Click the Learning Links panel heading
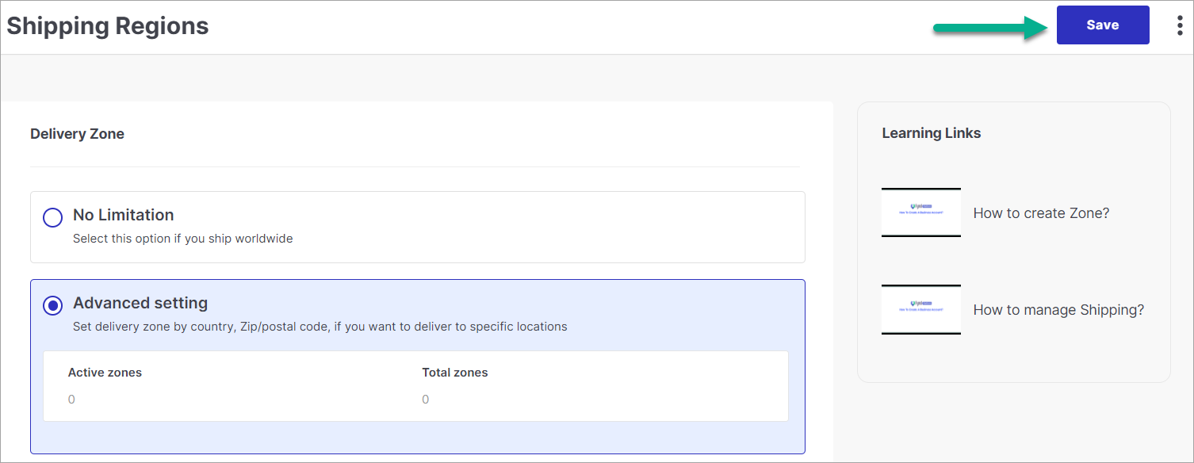This screenshot has width=1194, height=463. pos(932,133)
